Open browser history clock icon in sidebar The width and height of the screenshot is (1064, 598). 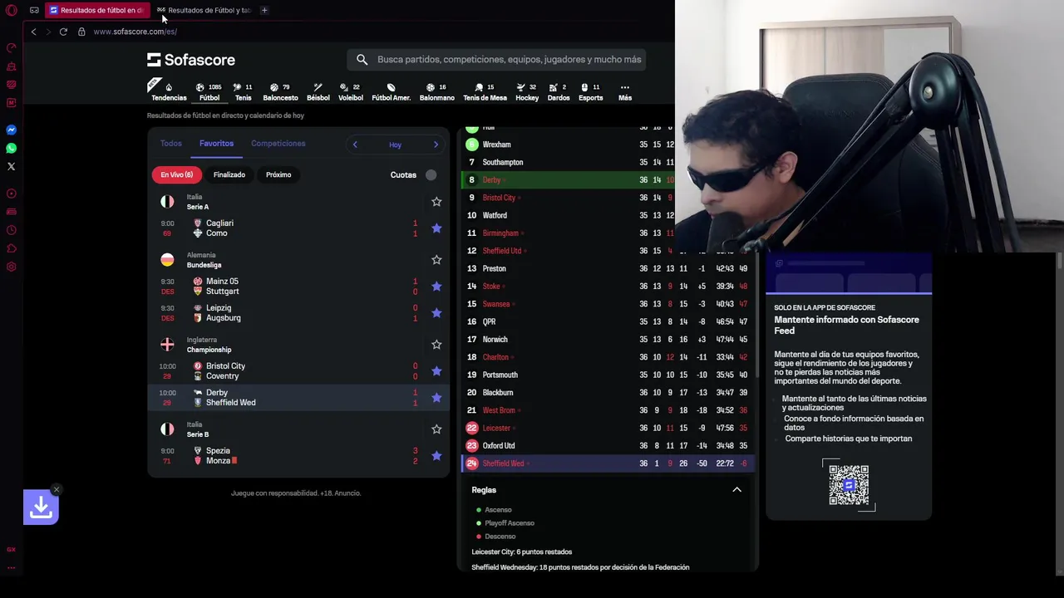[x=12, y=230]
